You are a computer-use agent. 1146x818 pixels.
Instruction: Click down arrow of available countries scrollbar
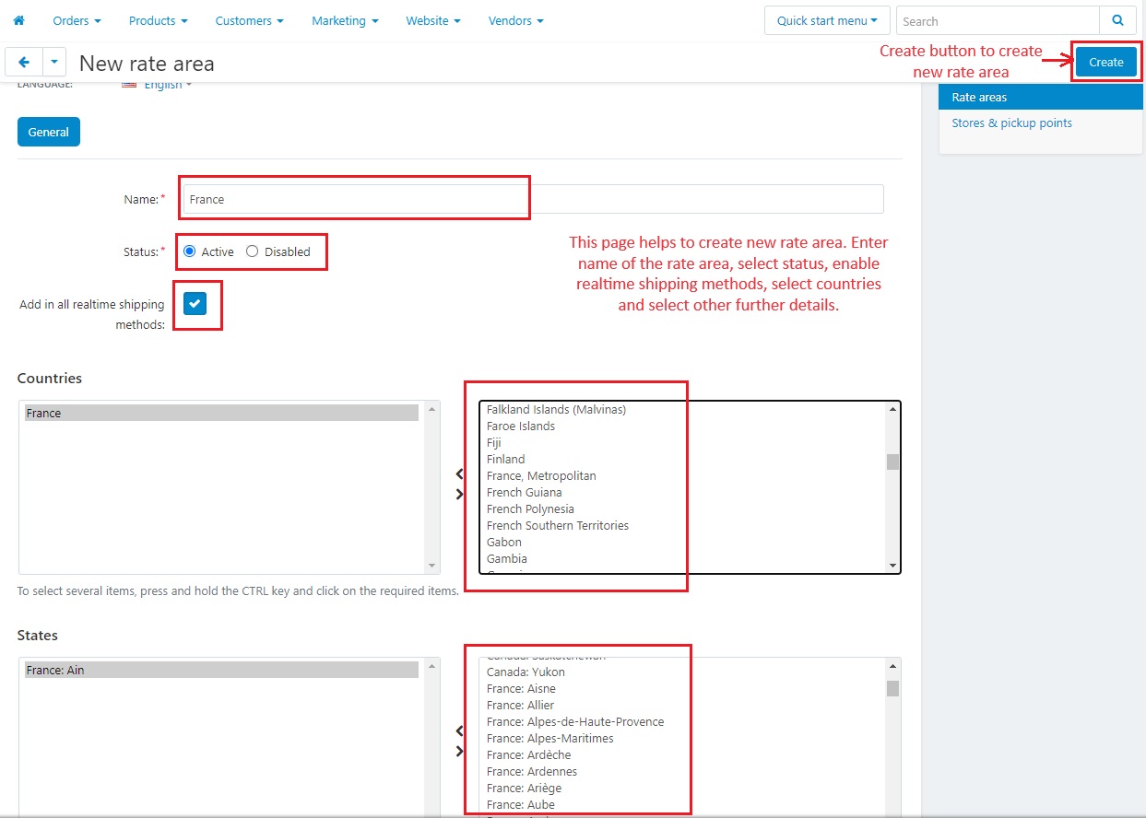892,565
